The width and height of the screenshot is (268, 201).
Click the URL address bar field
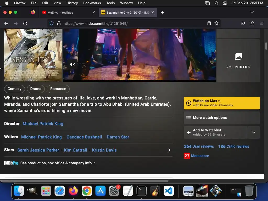pos(134,23)
